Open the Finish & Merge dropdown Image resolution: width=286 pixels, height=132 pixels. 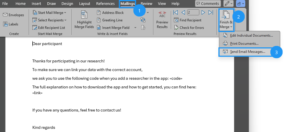click(x=226, y=20)
